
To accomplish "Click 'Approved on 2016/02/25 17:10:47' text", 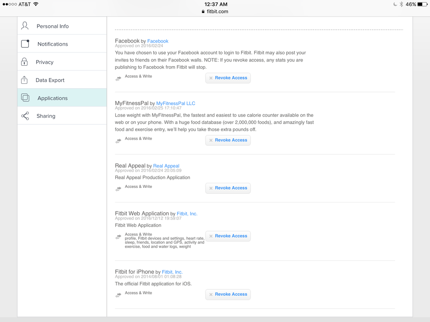I will (x=148, y=108).
